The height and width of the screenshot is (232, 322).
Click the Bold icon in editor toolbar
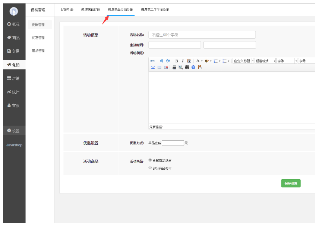[x=177, y=61]
